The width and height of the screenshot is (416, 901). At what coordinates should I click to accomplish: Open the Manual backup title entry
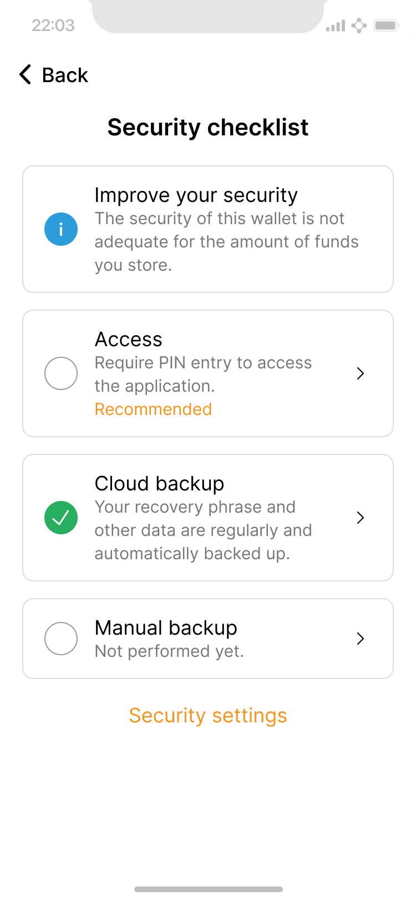166,627
